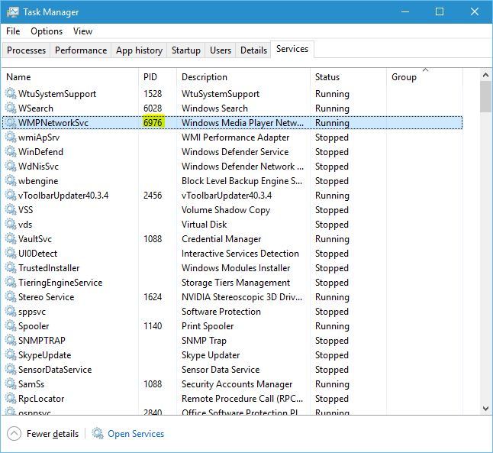Switch to the Users tab
The height and width of the screenshot is (453, 493).
221,50
